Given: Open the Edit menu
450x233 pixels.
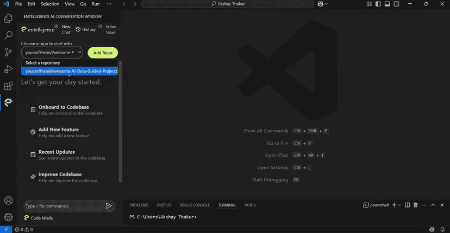Looking at the screenshot, I should coord(32,4).
